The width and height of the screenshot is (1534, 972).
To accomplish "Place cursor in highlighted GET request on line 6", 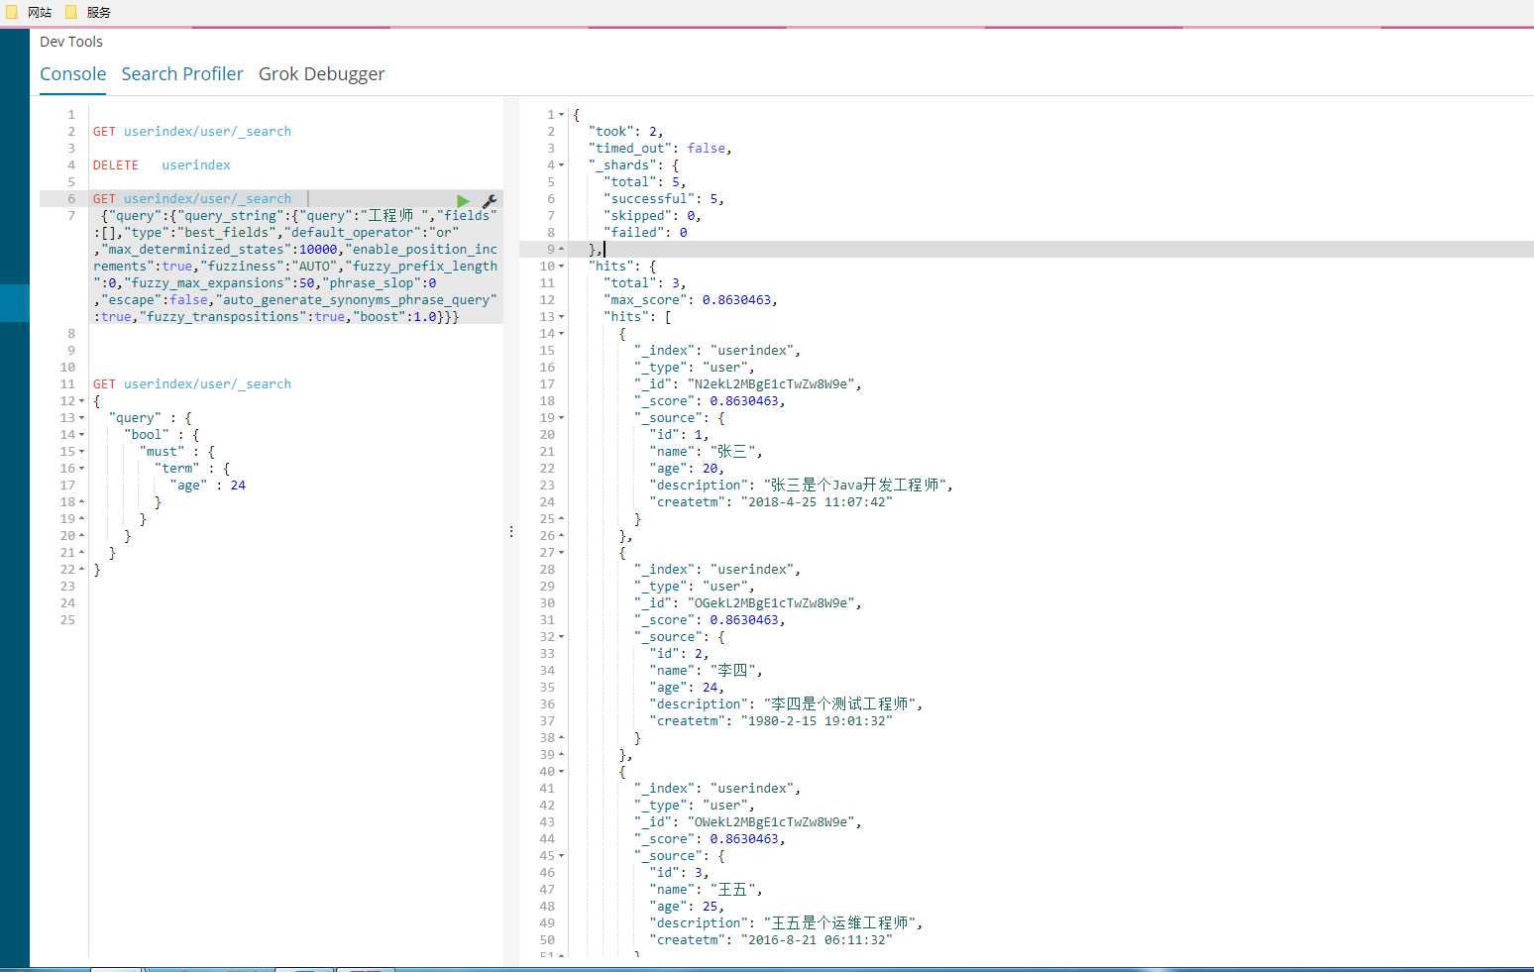I will click(x=192, y=199).
